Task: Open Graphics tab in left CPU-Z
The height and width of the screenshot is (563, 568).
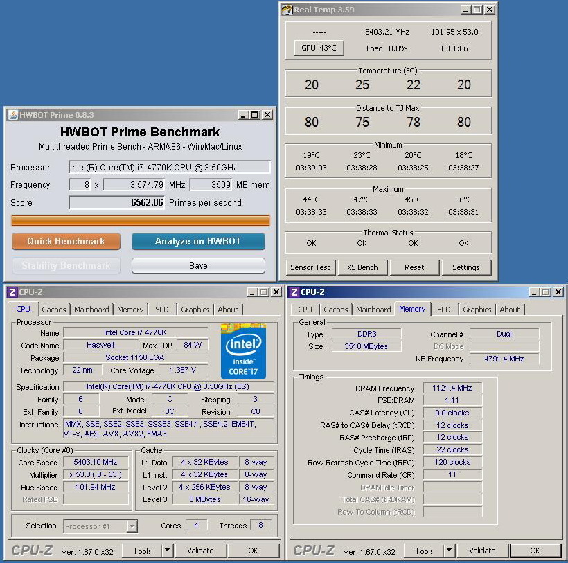Action: pyautogui.click(x=195, y=310)
